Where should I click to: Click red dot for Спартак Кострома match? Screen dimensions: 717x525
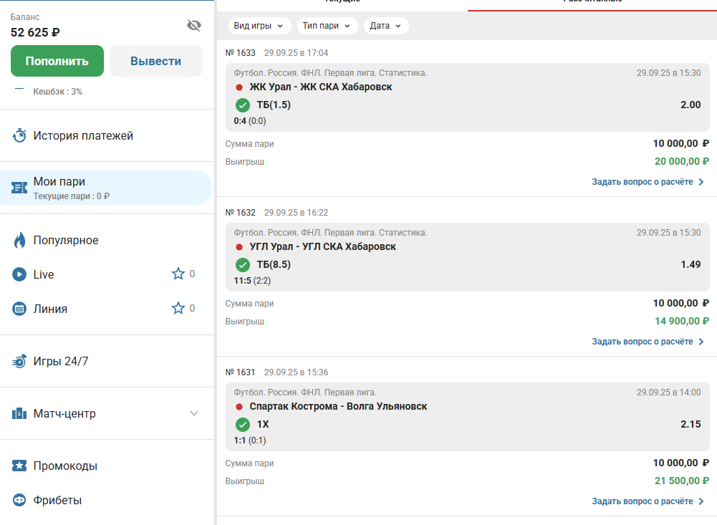pos(239,406)
